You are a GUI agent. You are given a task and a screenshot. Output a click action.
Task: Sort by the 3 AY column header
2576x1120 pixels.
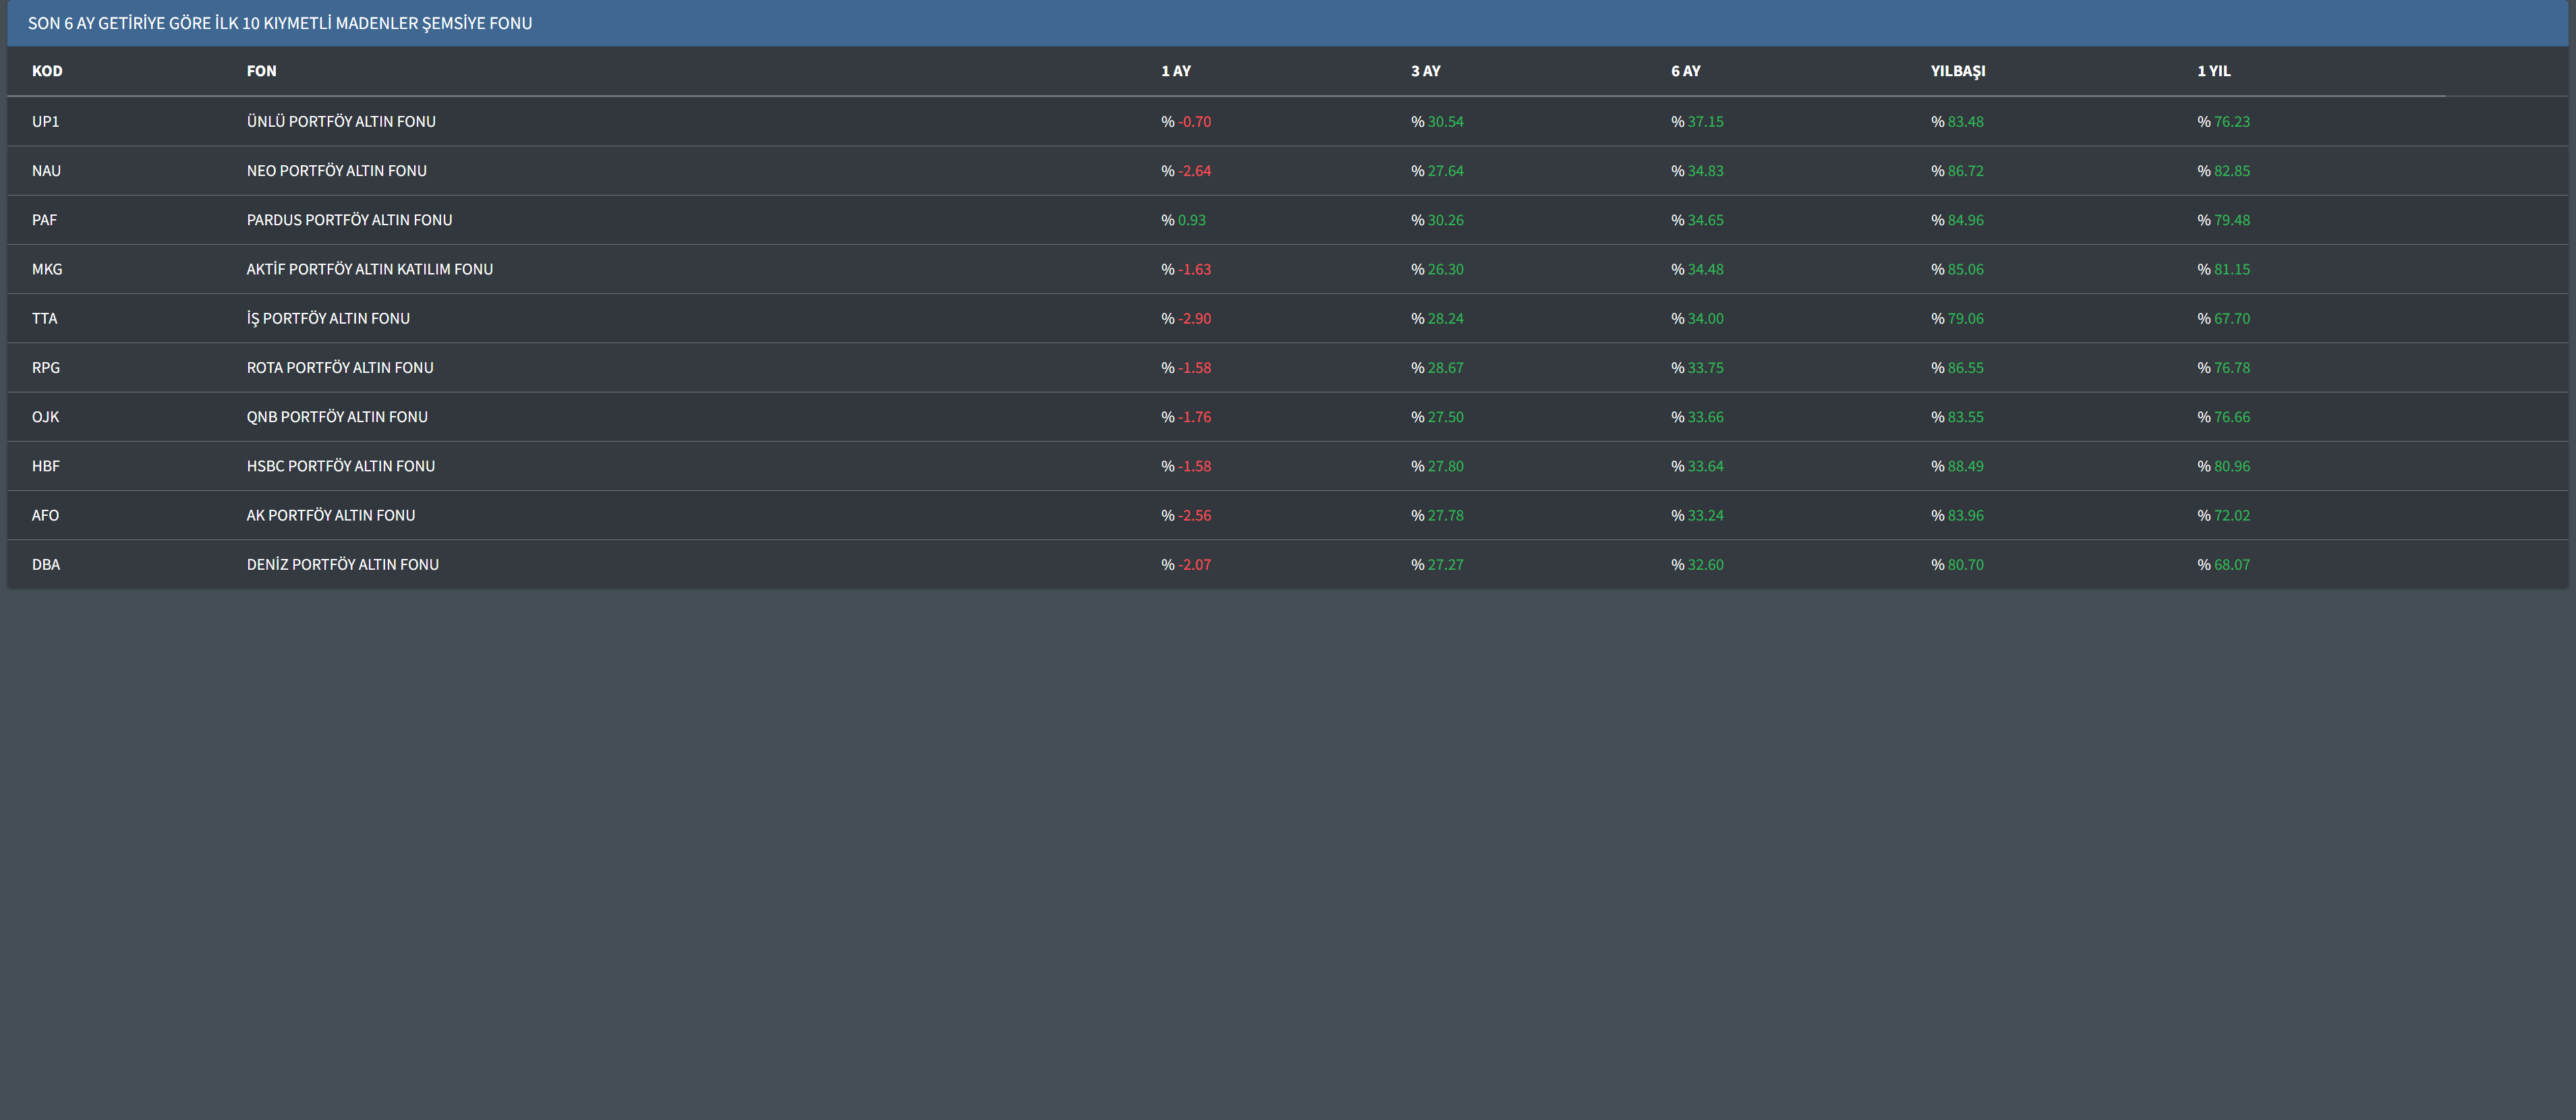click(x=1425, y=71)
